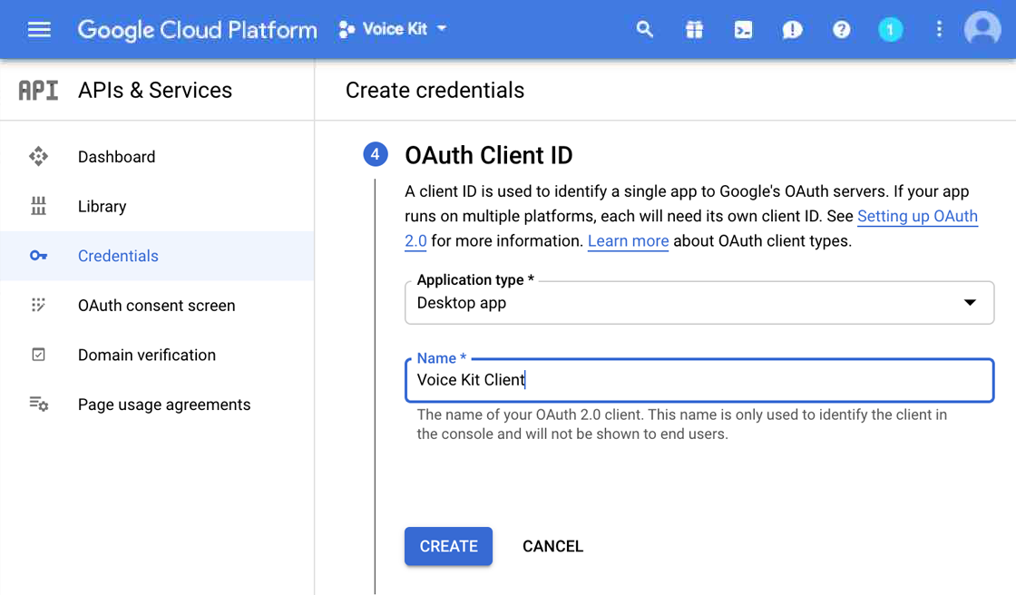This screenshot has height=595, width=1016.
Task: Open the user account avatar
Action: (x=982, y=29)
